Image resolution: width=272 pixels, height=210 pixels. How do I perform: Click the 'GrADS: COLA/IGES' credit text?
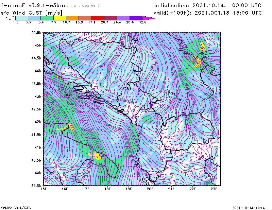(16, 208)
